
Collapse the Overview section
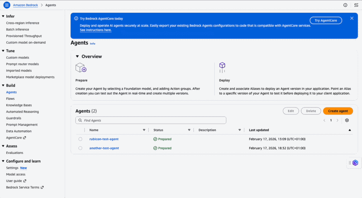[77, 56]
